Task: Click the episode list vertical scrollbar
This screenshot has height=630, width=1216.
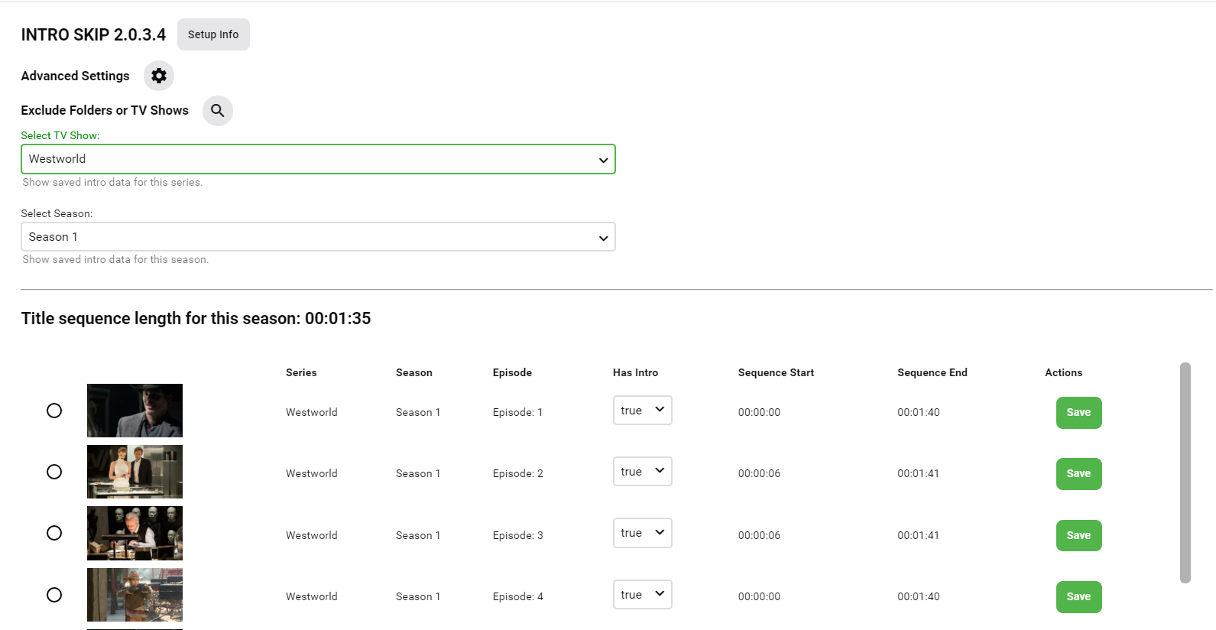Action: tap(1185, 472)
